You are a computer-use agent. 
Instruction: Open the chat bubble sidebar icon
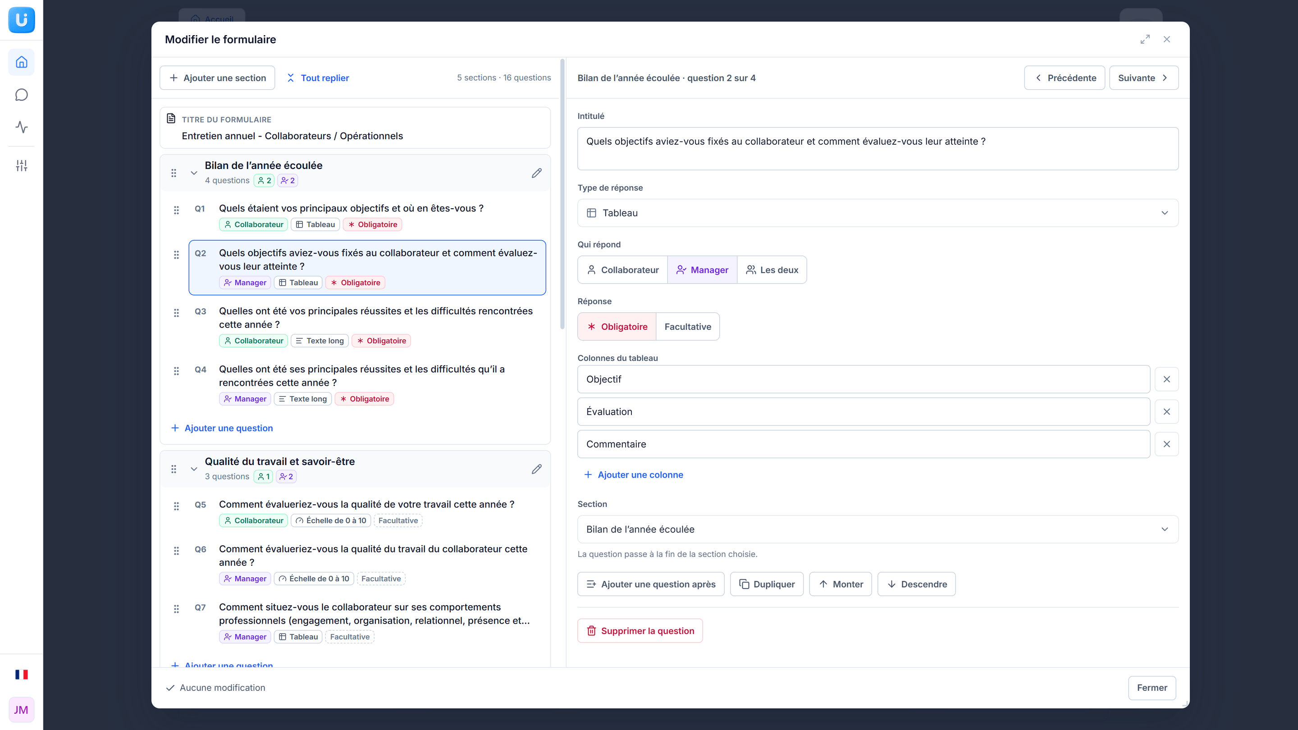[x=21, y=95]
